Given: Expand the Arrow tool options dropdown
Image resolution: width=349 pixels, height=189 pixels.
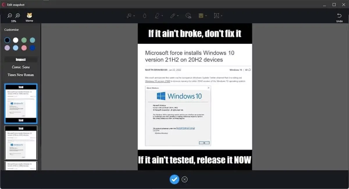Looking at the screenshot, I should (134, 16).
